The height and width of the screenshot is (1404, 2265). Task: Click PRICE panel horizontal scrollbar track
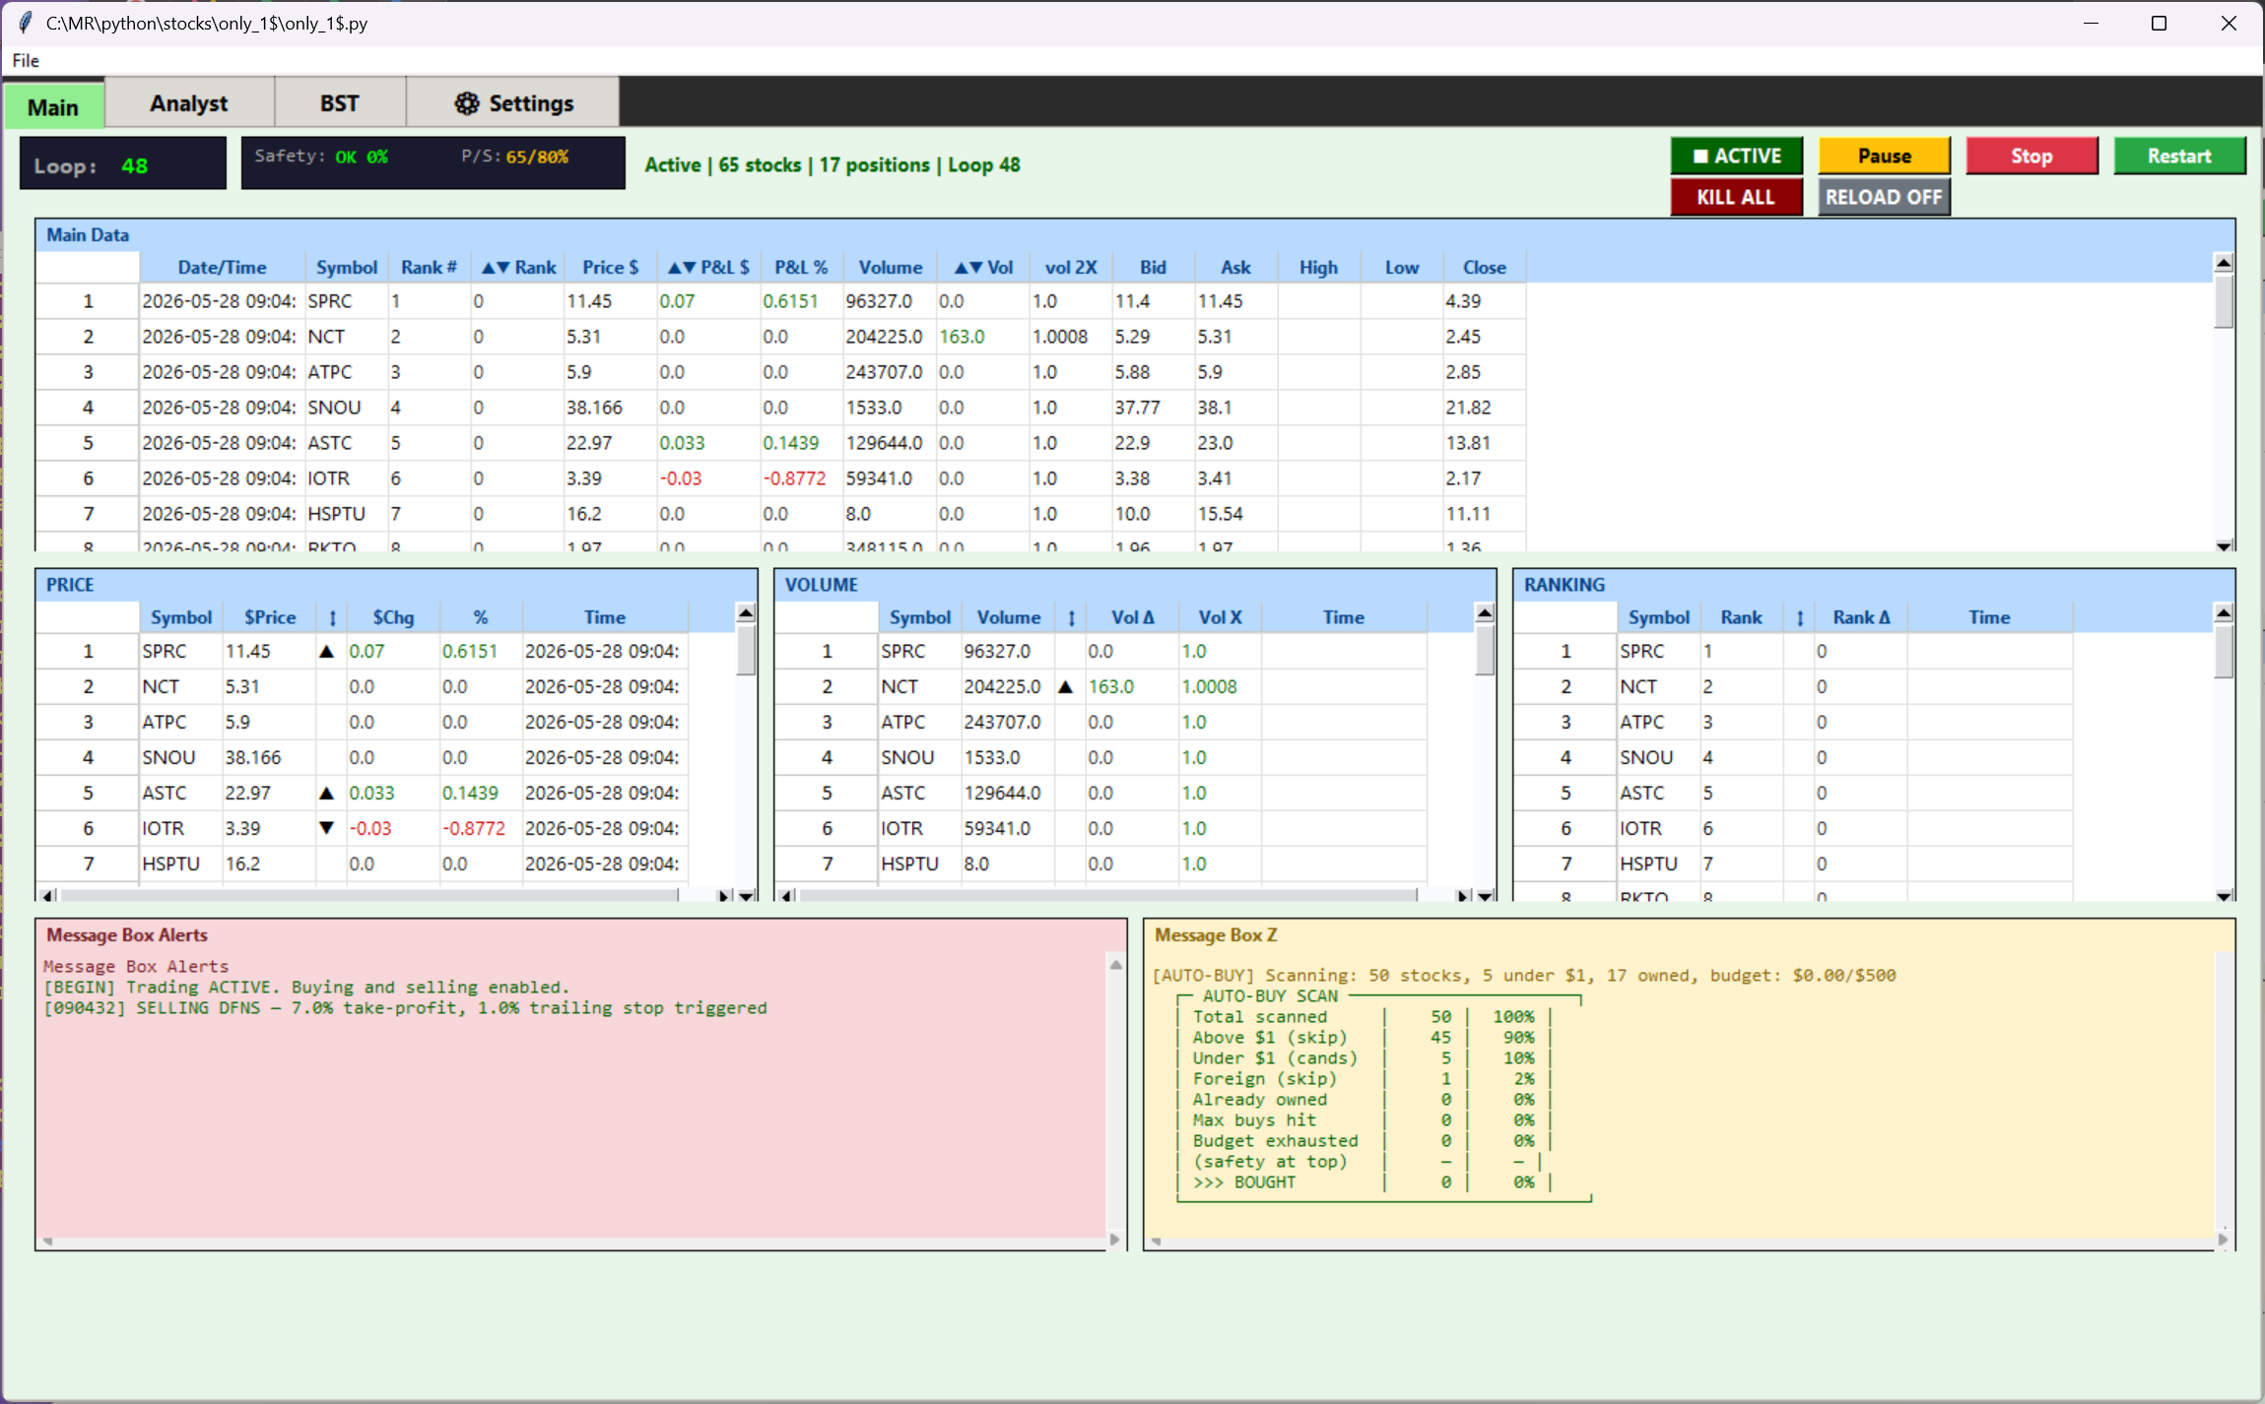coord(369,895)
